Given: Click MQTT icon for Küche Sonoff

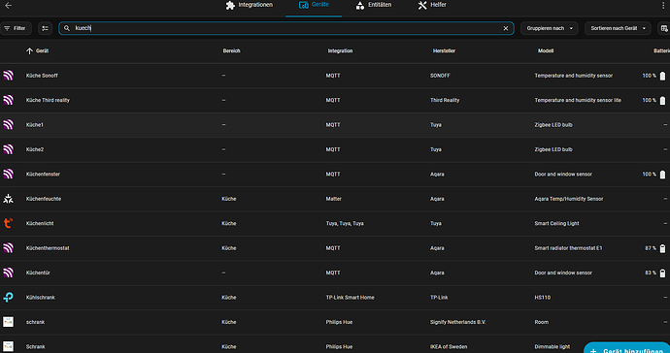Looking at the screenshot, I should point(8,76).
